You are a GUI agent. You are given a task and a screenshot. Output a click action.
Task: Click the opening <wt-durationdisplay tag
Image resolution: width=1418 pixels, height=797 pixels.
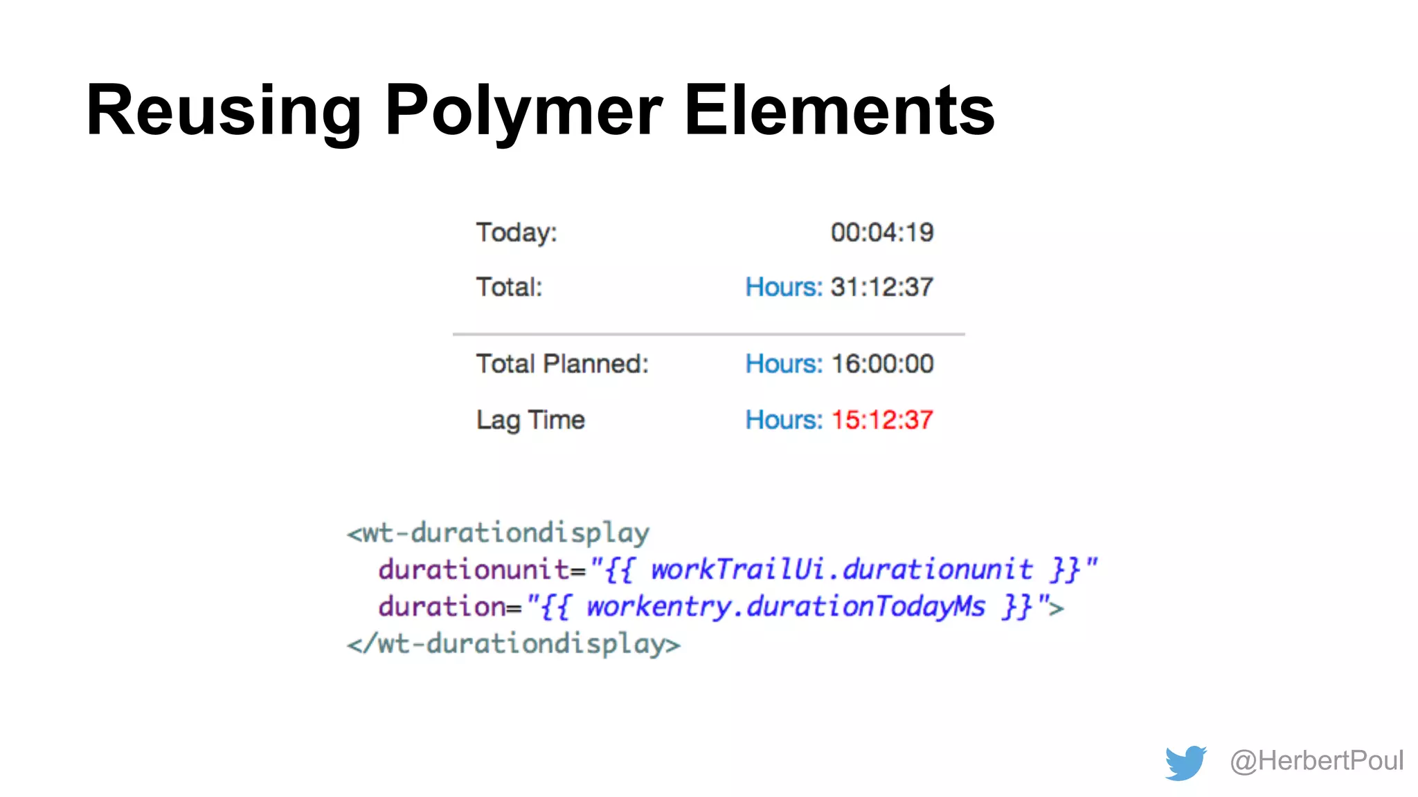click(x=498, y=533)
